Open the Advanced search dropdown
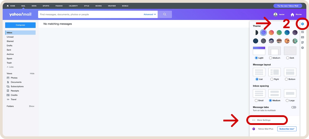Image resolution: width=309 pixels, height=139 pixels. point(150,14)
